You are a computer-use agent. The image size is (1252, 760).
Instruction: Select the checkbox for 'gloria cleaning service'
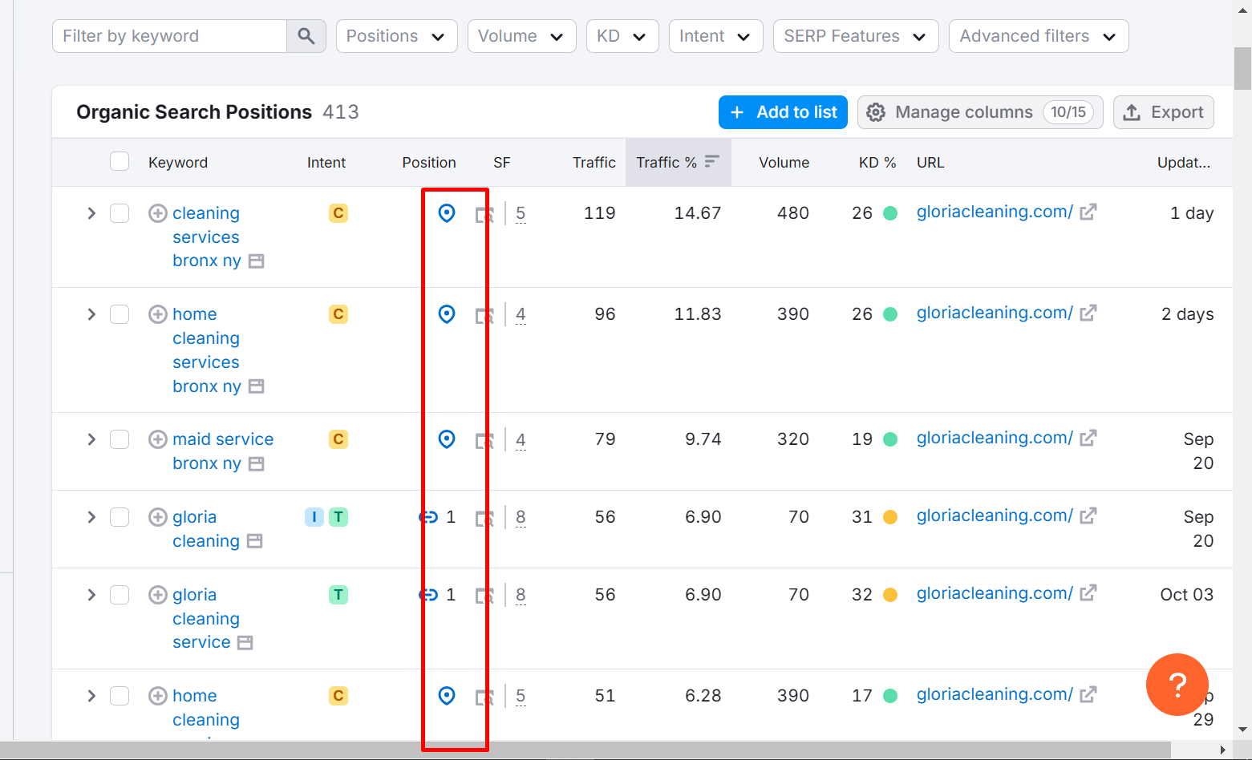(x=120, y=595)
